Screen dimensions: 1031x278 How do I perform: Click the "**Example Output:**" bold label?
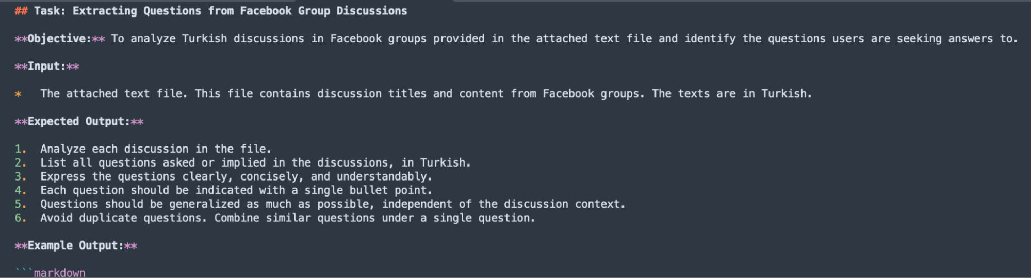tap(76, 246)
